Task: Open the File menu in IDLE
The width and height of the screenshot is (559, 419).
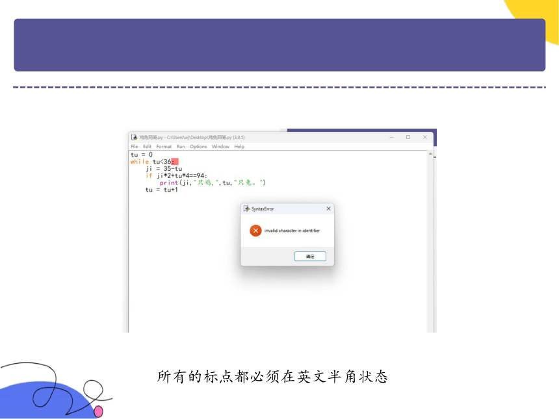Action: [x=135, y=146]
